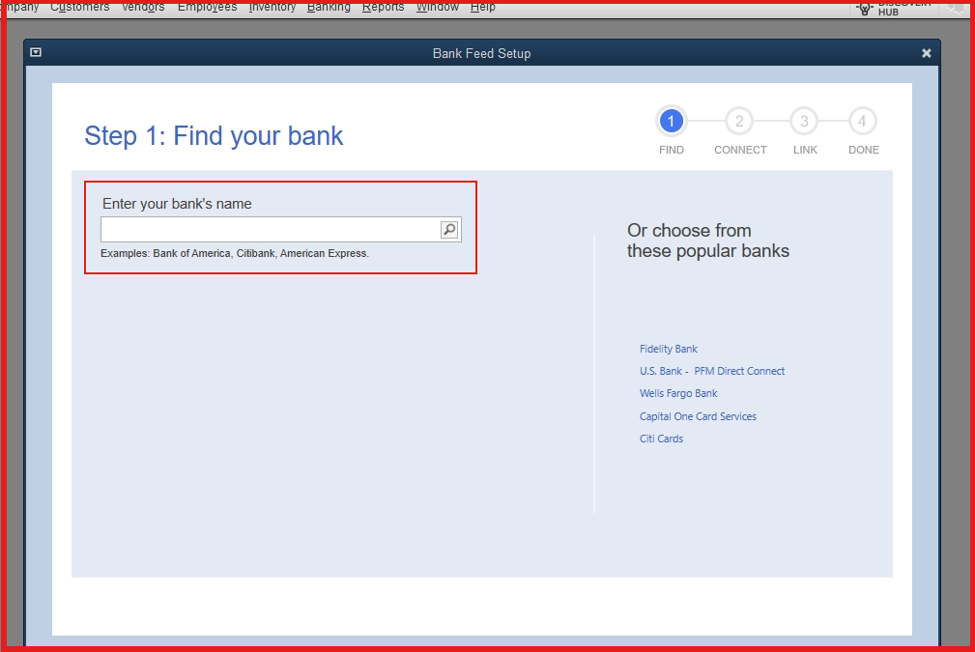Click the step 2 CONNECT circle
This screenshot has width=975, height=652.
click(x=739, y=122)
